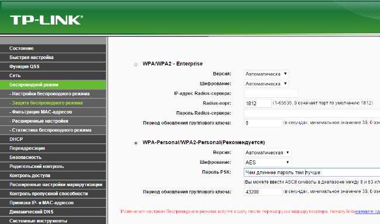Click Пароль PSK input field
This screenshot has height=224, width=380.
(312, 173)
